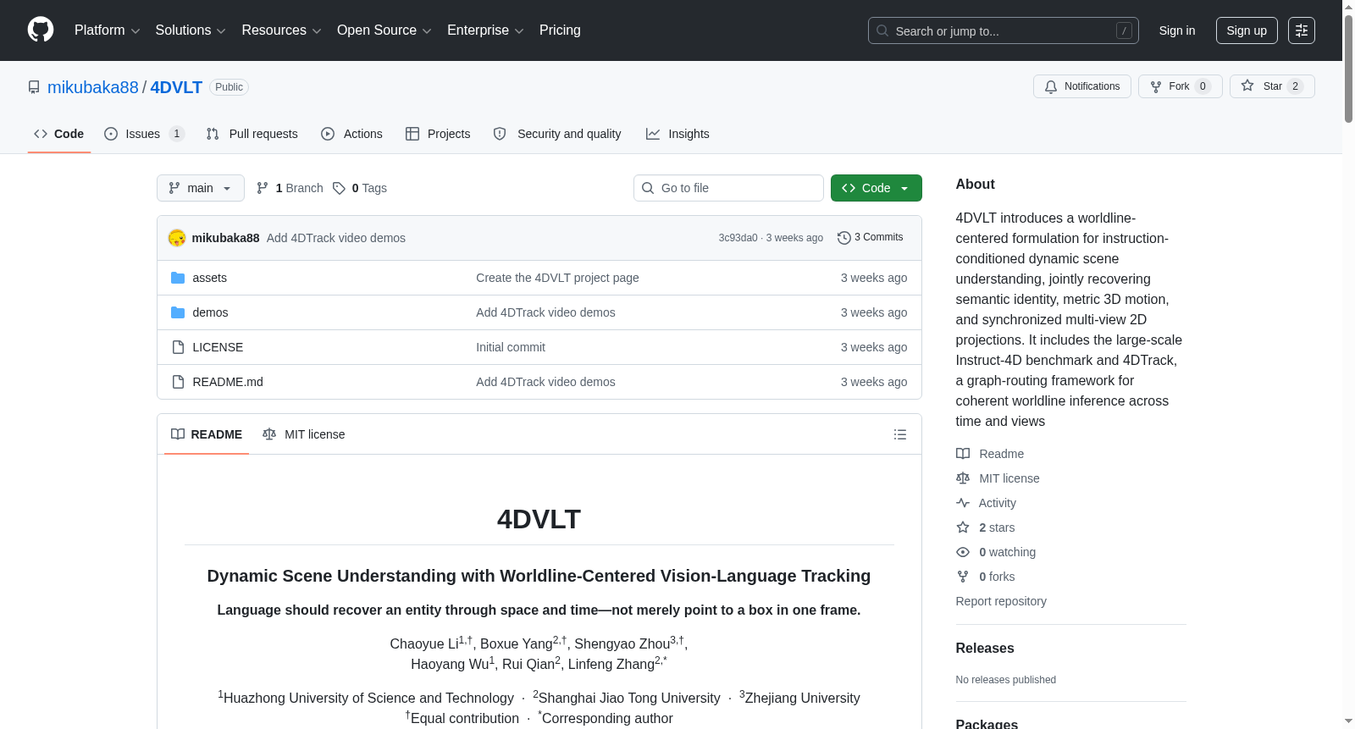The width and height of the screenshot is (1355, 729).
Task: Open the mikubaka88 owner profile
Action: [x=93, y=87]
